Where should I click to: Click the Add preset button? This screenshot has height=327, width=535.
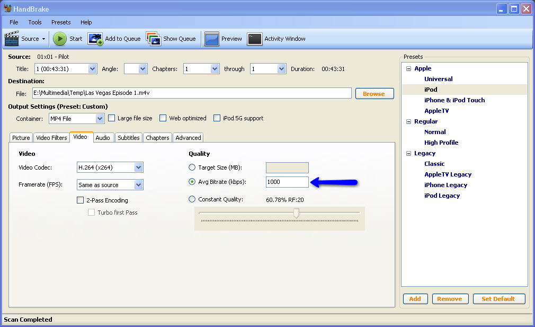click(415, 299)
